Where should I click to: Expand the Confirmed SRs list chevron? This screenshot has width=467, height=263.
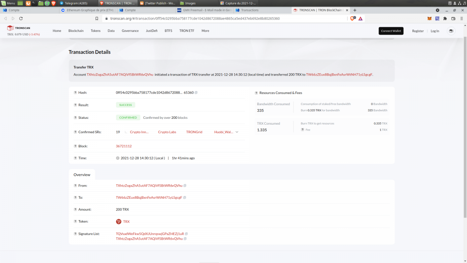click(237, 132)
